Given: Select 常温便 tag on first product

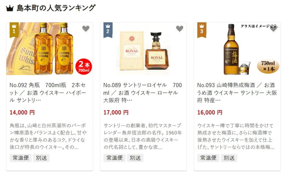Looking at the screenshot, I should pos(21,158).
